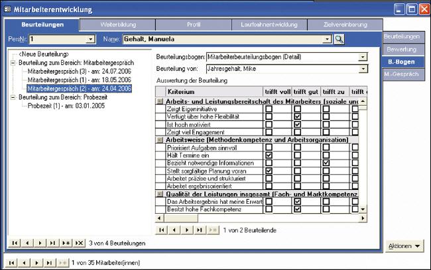Image resolution: width=431 pixels, height=270 pixels.
Task: Jump to last Mitarbeiter record
Action: pos(50,263)
